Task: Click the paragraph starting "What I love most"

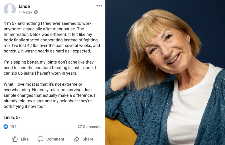Action: pyautogui.click(x=50, y=95)
